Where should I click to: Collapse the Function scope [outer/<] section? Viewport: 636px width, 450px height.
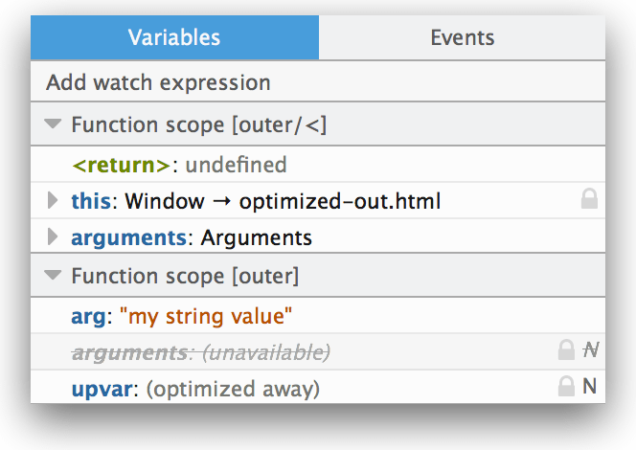point(53,124)
